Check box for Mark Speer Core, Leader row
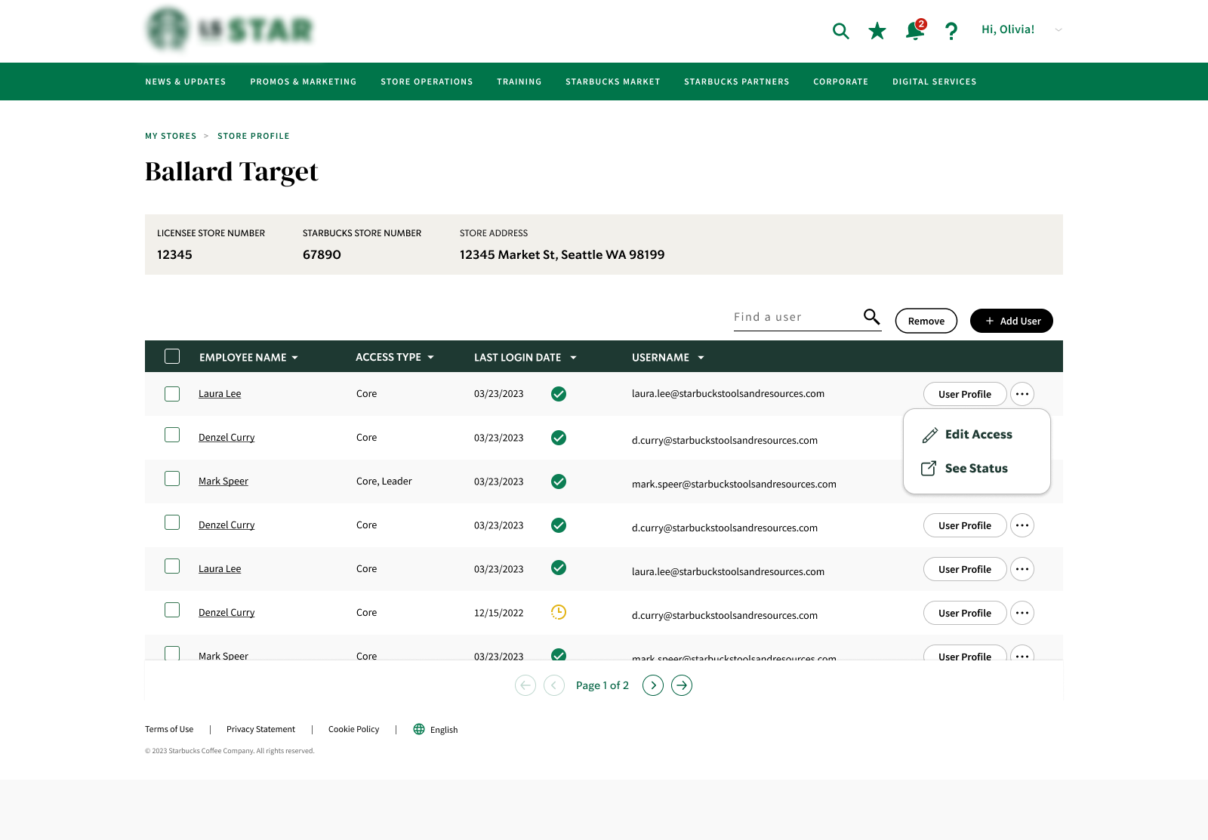The height and width of the screenshot is (840, 1208). coord(172,478)
